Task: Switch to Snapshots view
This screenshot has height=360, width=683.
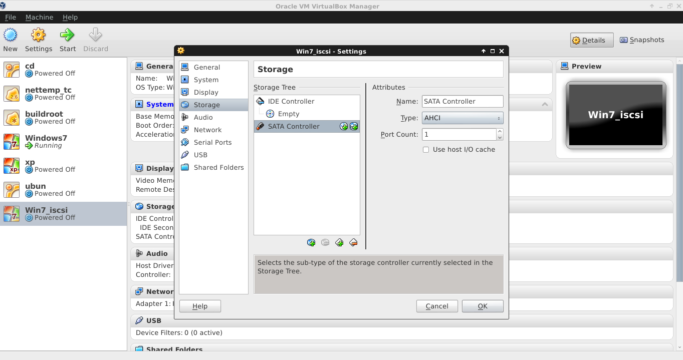Action: pyautogui.click(x=642, y=40)
